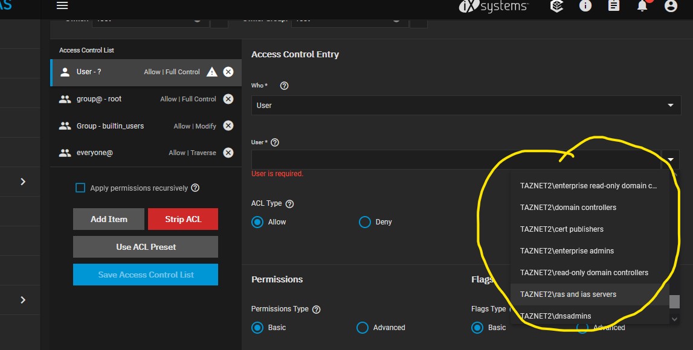Click the iXsystems logo
693x350 pixels.
tap(494, 6)
